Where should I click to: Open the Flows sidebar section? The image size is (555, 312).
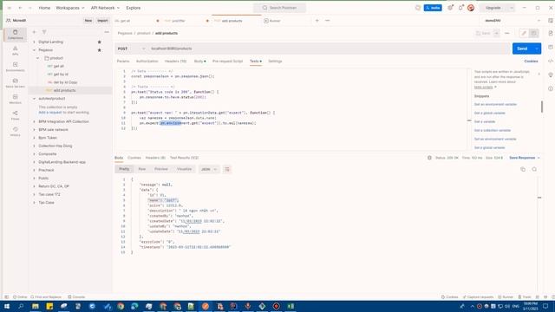[x=16, y=115]
